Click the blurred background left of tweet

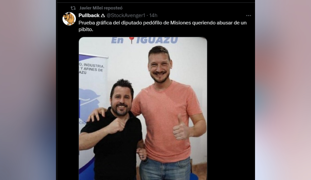coord(28,90)
